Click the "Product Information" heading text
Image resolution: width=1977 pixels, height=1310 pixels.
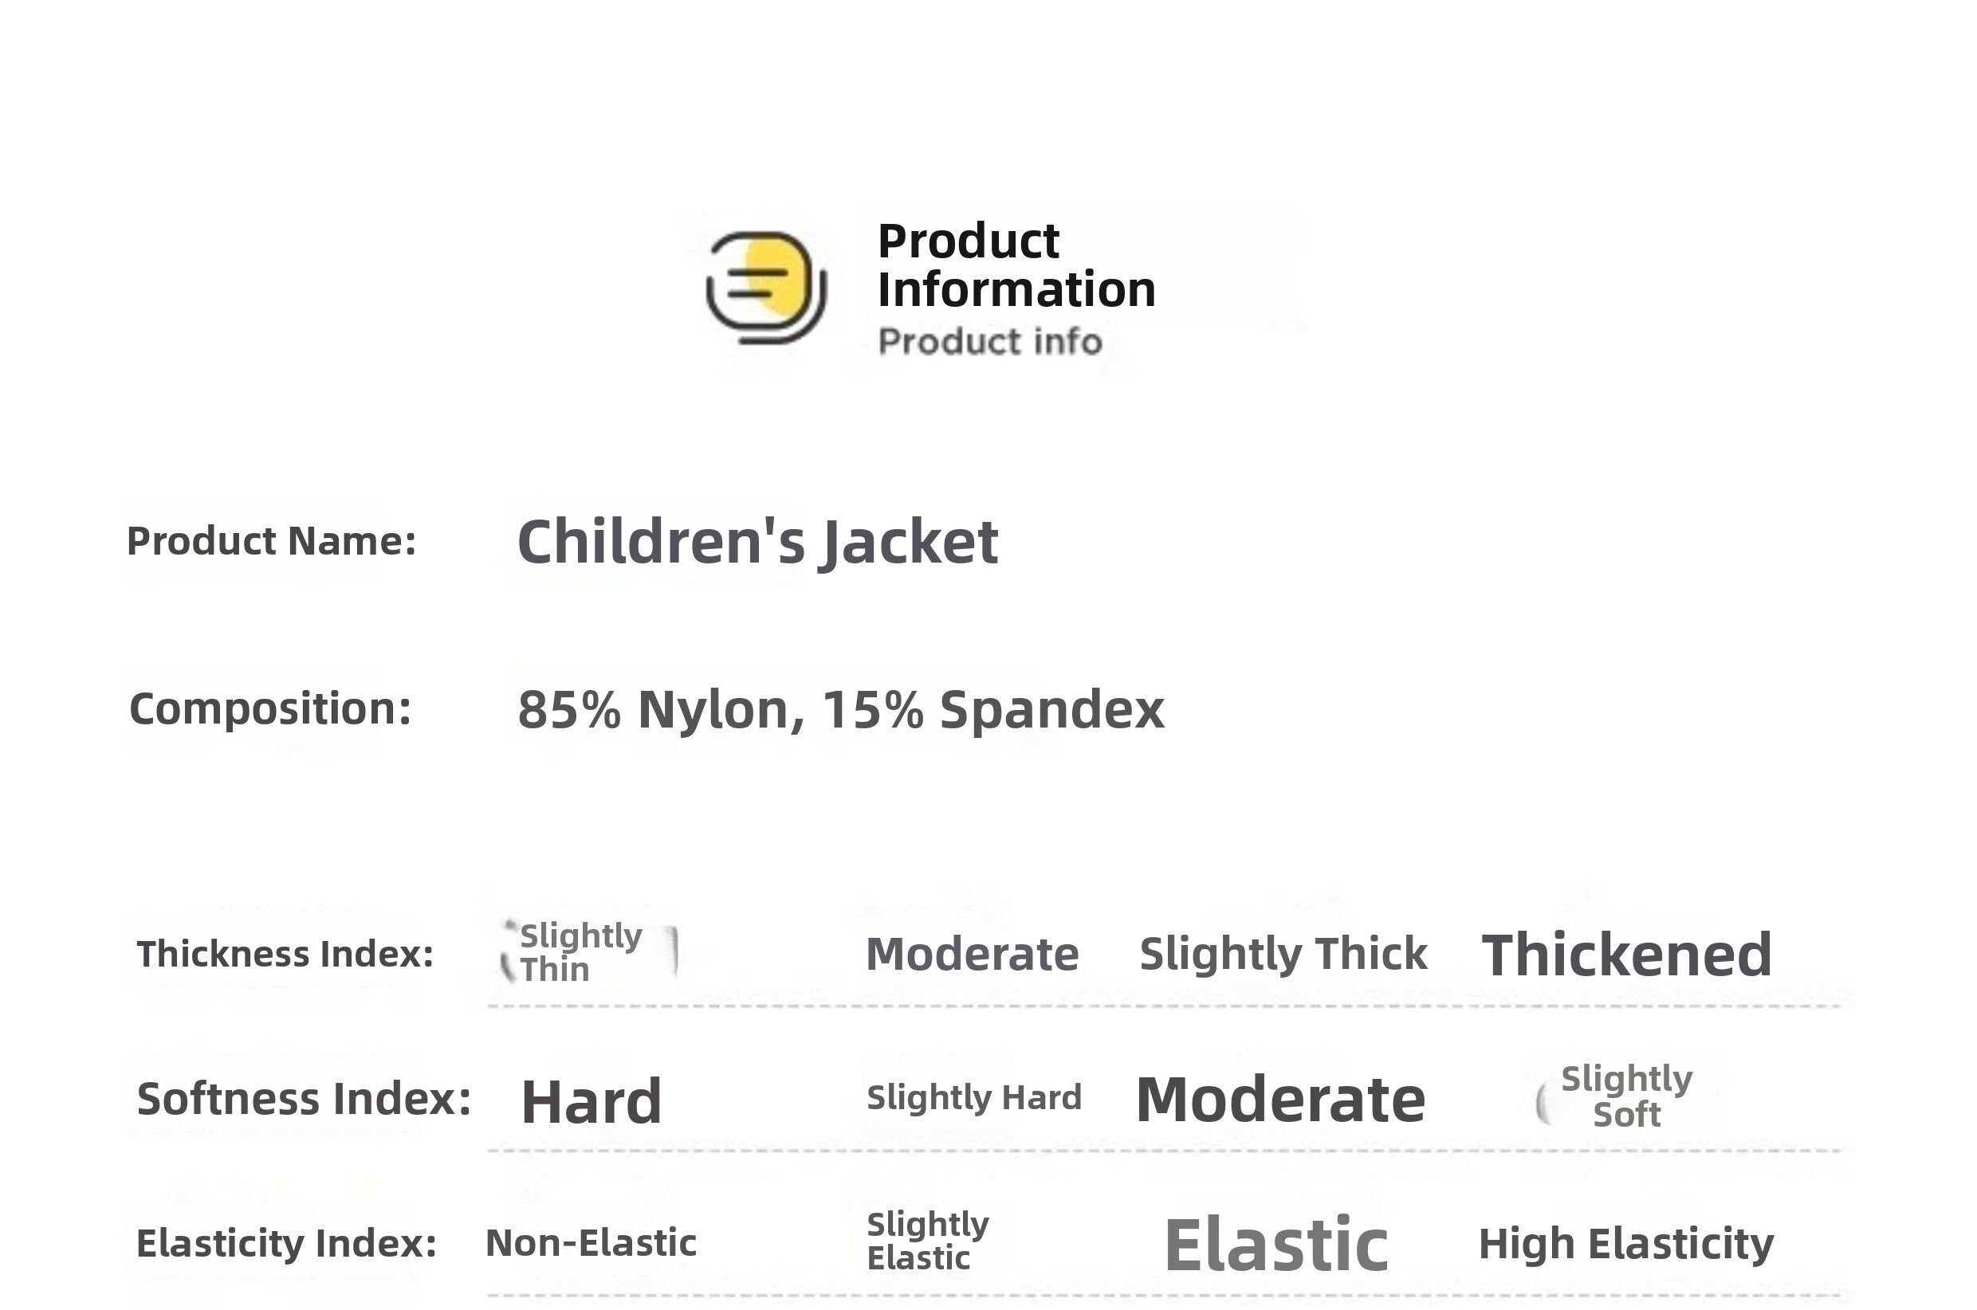pos(1016,265)
